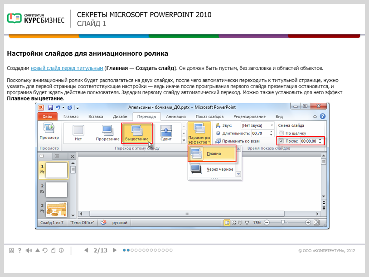This screenshot has width=369, height=277.
Task: Select slide 1 thumbnail
Action: (x=57, y=170)
